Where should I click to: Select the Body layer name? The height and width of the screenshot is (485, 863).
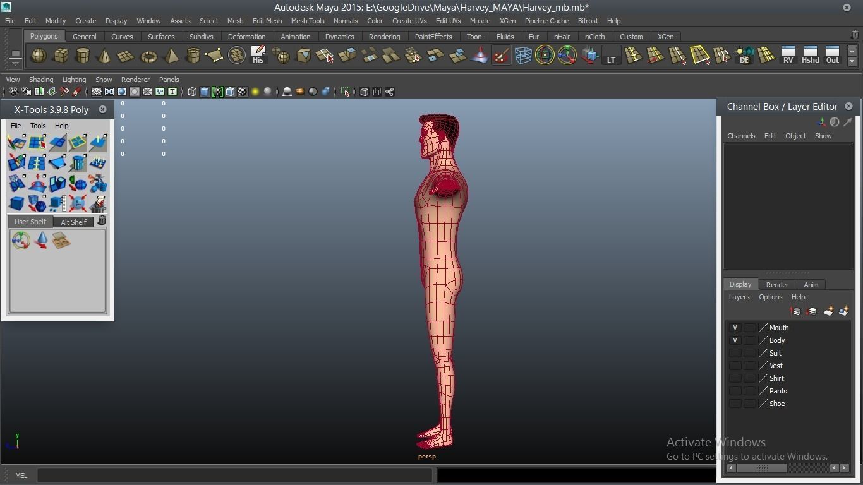coord(777,340)
